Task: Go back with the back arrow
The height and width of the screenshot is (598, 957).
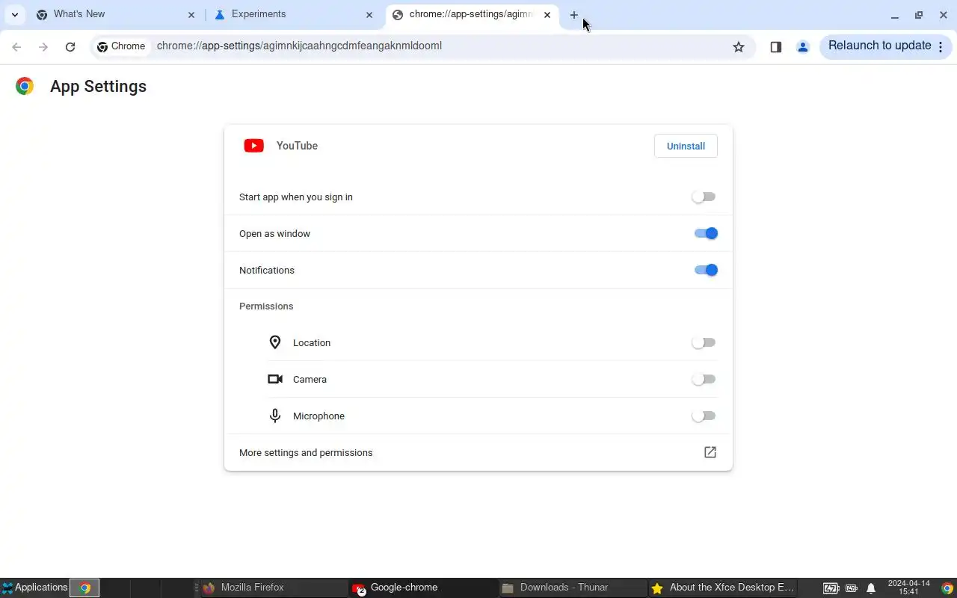Action: [16, 46]
